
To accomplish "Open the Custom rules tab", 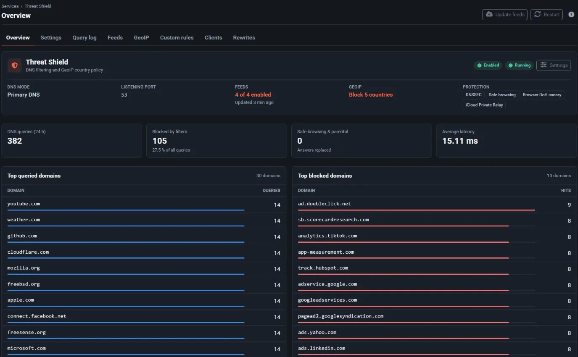I will (177, 37).
